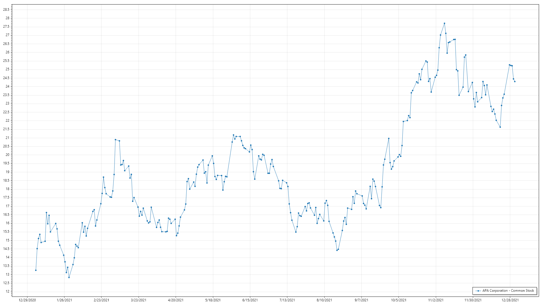Click the last data point of the series
The image size is (543, 305).
(x=515, y=82)
